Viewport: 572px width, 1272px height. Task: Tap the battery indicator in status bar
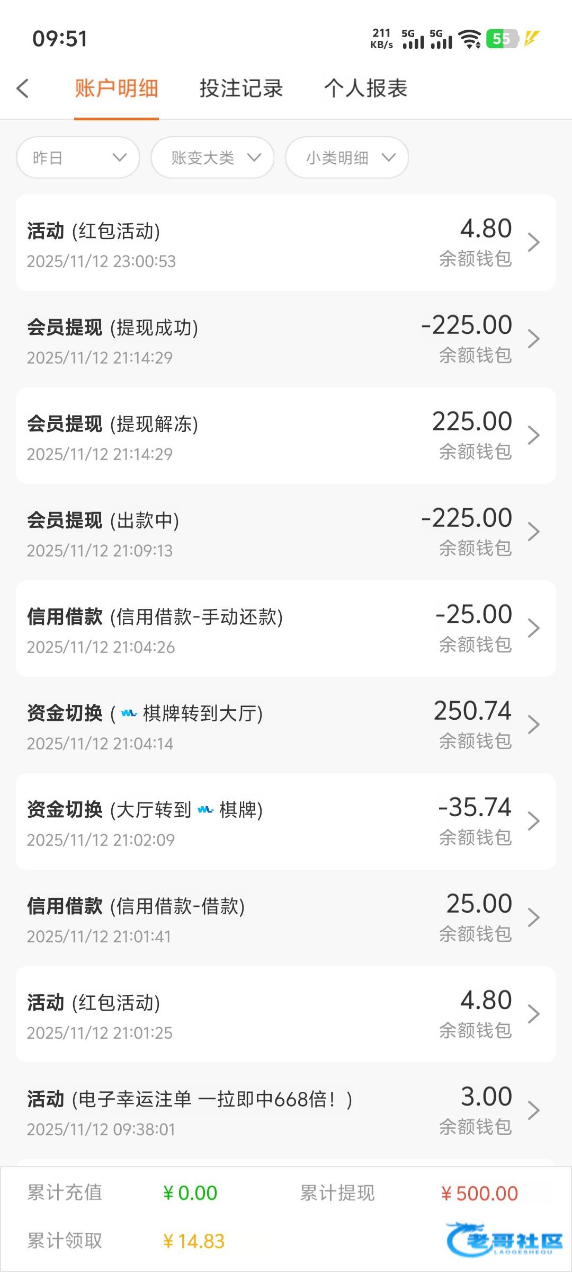coord(502,39)
